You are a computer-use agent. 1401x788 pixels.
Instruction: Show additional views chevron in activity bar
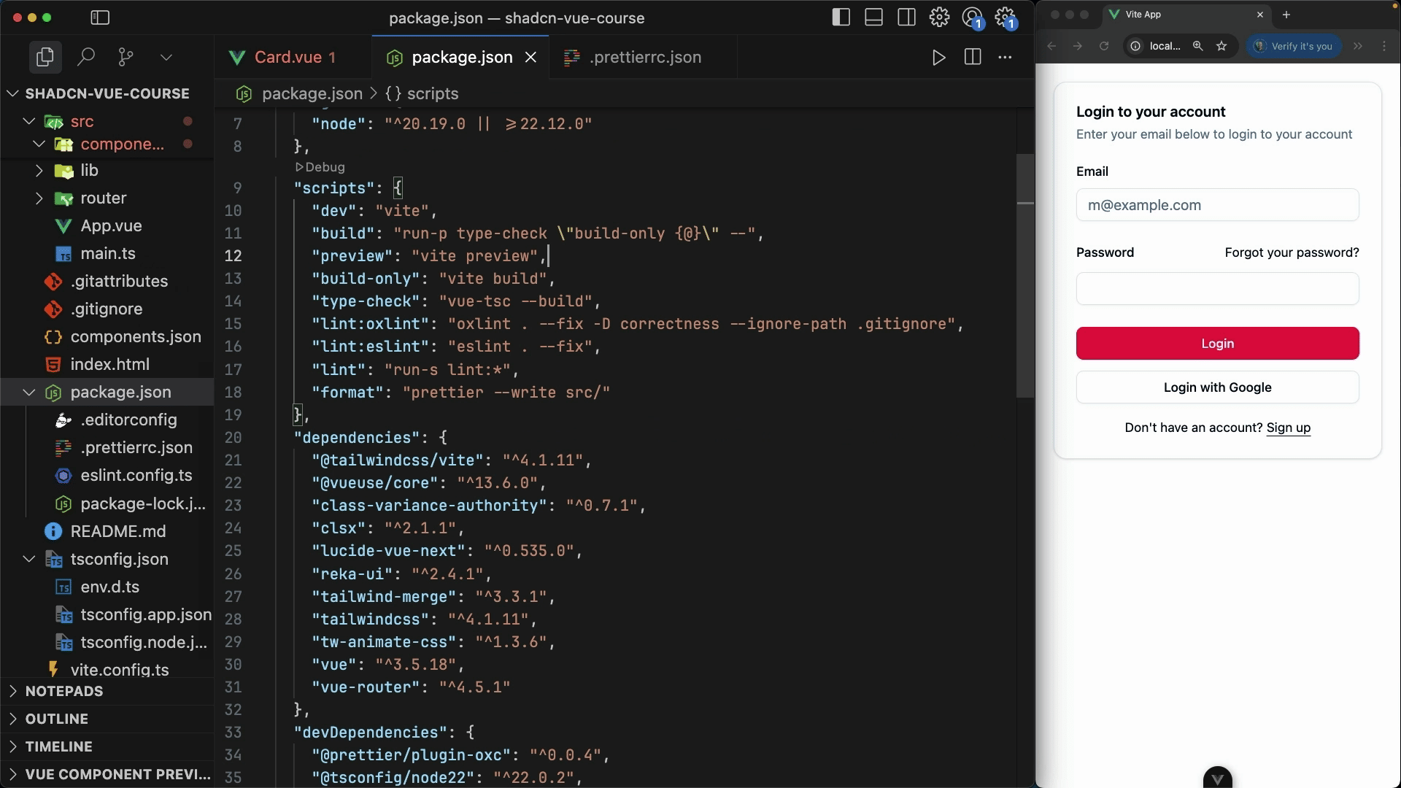click(x=166, y=57)
